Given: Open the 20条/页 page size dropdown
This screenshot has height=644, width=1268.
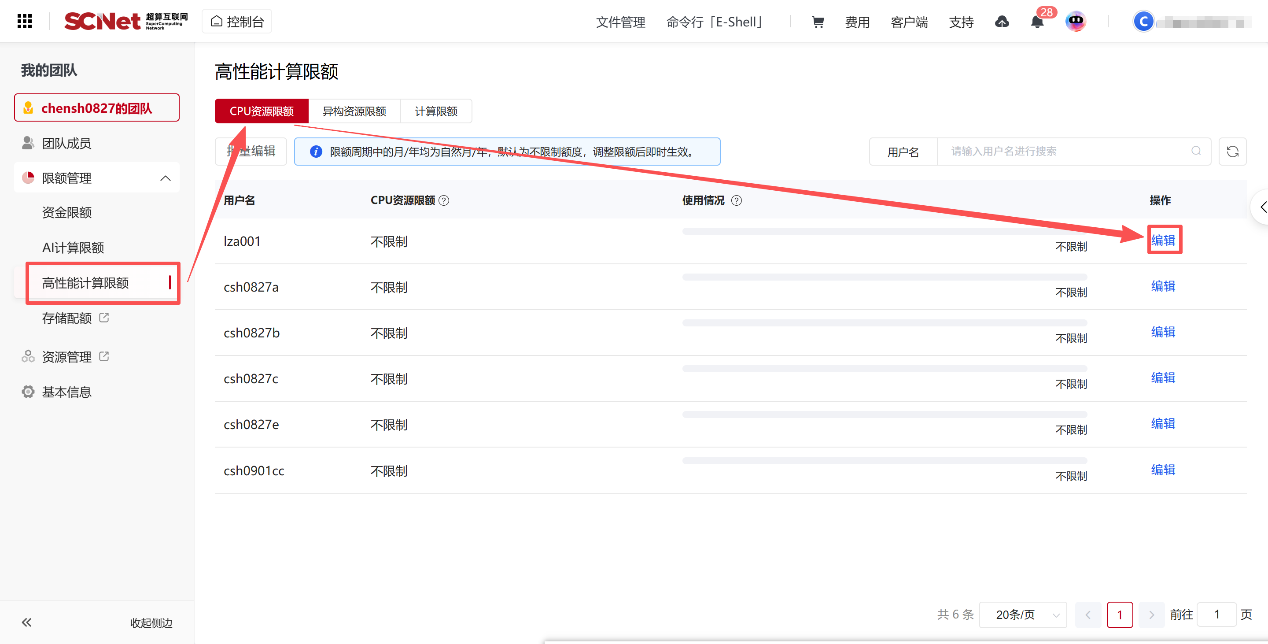Looking at the screenshot, I should click(1023, 614).
